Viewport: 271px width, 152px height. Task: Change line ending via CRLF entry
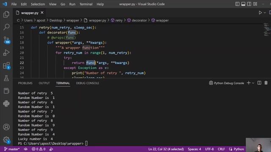pos(221,149)
